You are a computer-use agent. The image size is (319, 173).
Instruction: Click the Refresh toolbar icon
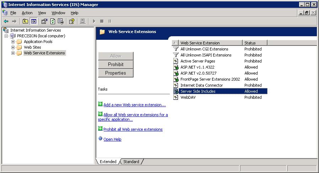point(53,21)
